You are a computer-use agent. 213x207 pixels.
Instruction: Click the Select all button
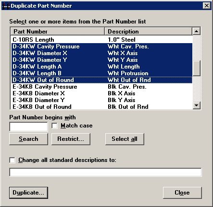(125, 139)
